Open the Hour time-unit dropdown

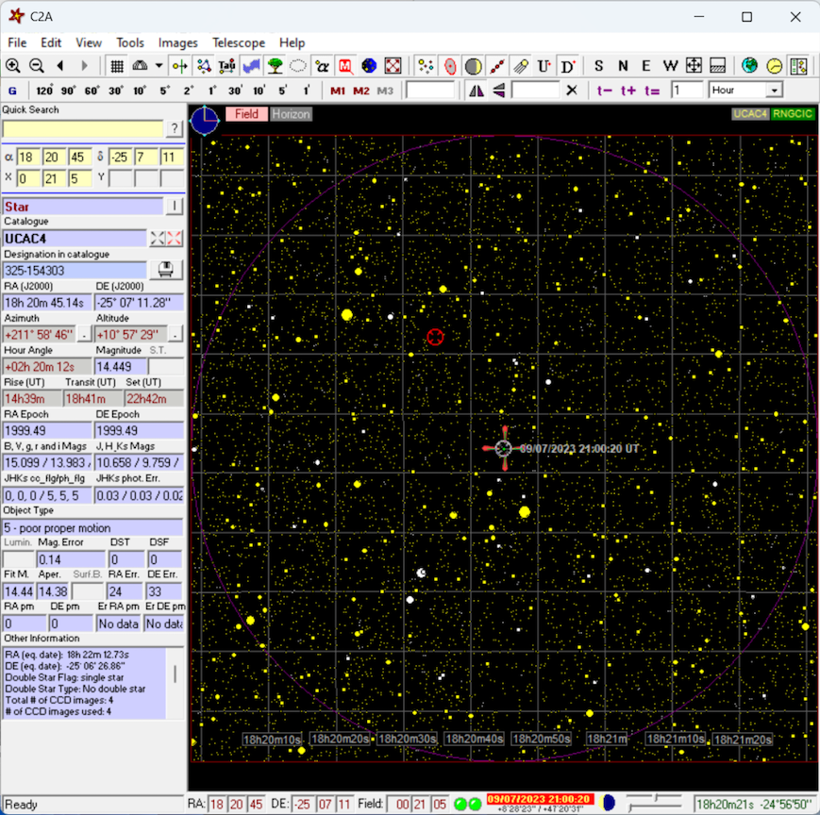pyautogui.click(x=774, y=91)
